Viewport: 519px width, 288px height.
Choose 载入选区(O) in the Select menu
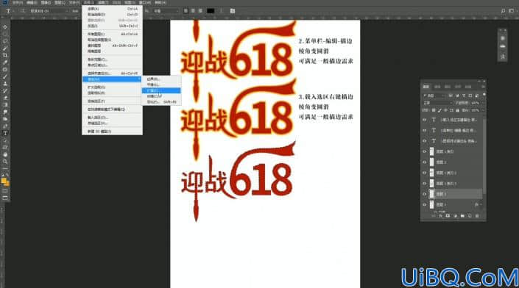tap(112, 118)
